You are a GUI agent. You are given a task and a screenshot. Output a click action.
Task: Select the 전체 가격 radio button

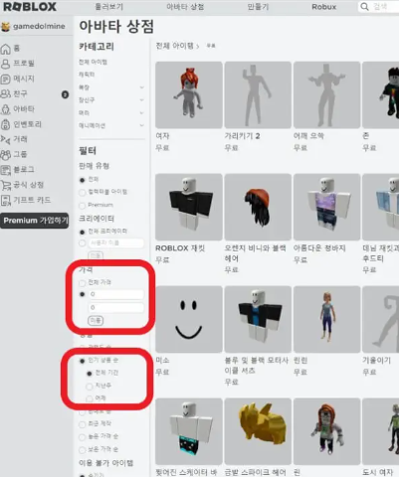82,283
